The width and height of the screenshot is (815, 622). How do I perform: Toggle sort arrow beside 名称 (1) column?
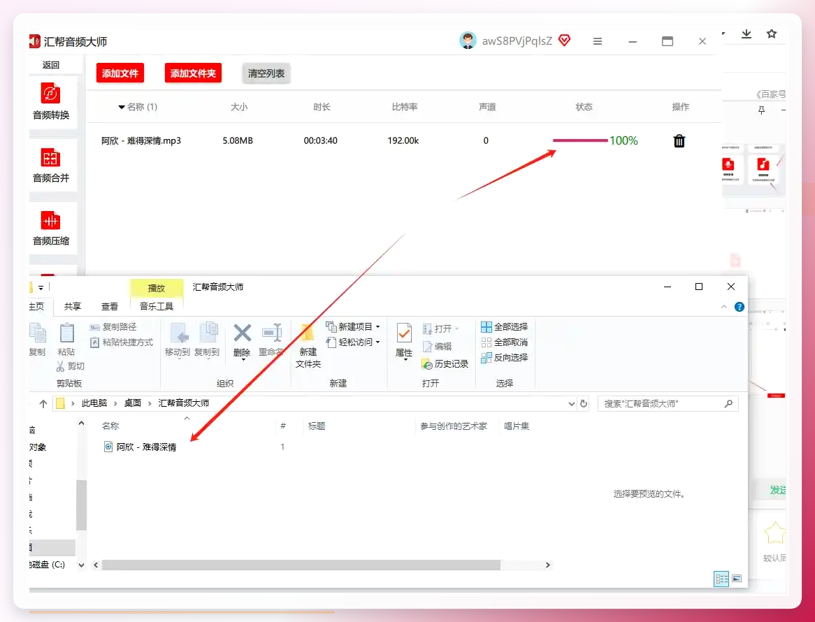pos(121,107)
